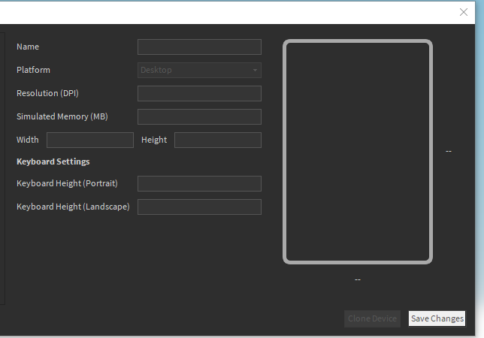Click the Height input field
484x338 pixels.
point(218,140)
